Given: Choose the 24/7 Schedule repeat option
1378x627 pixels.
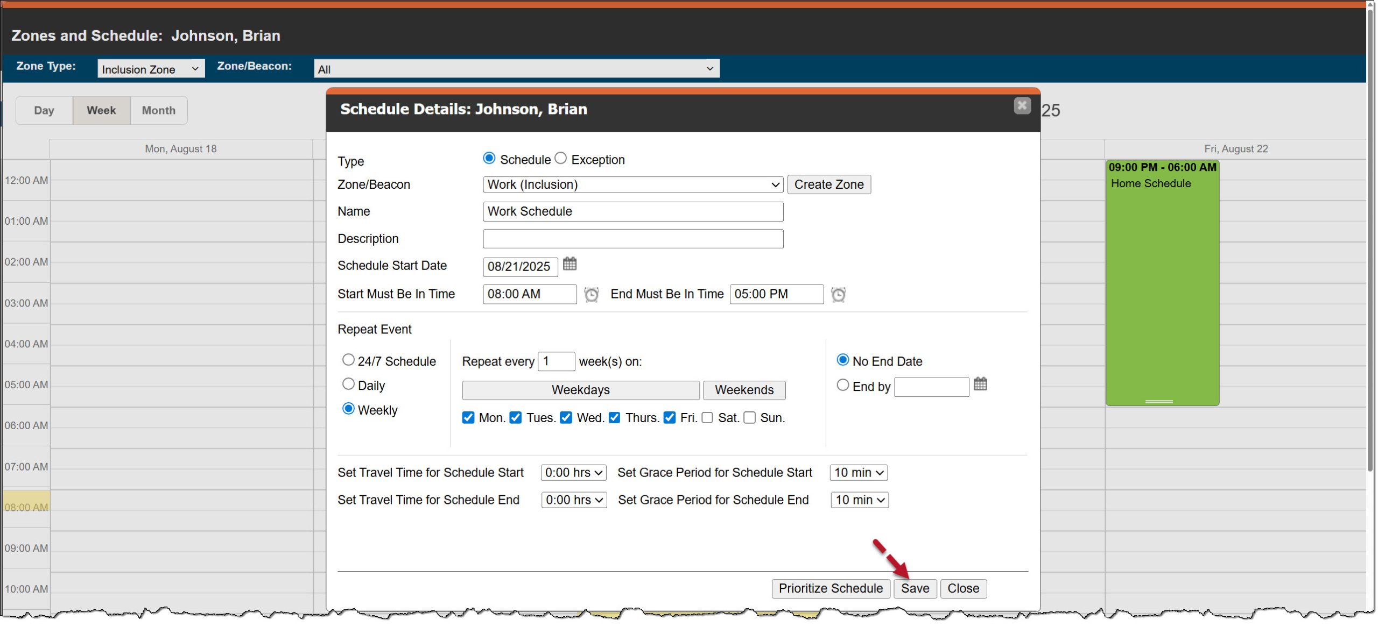Looking at the screenshot, I should coord(348,360).
